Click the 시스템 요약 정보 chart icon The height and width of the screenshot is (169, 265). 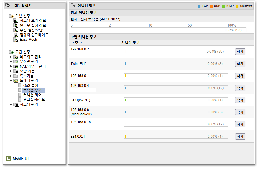pos(16,21)
